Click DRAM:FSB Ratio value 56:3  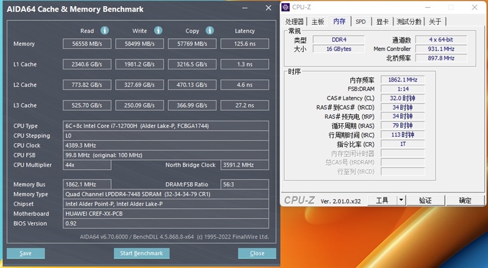(x=245, y=185)
